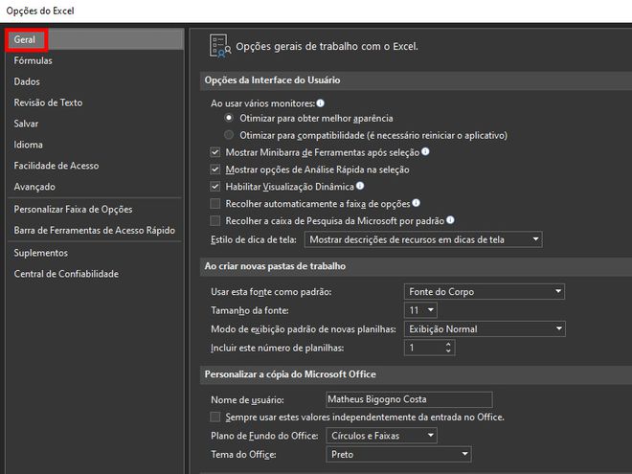Click info icon beside Minibarra de Ferramentas option
Viewport: 632px width, 474px height.
tap(425, 151)
